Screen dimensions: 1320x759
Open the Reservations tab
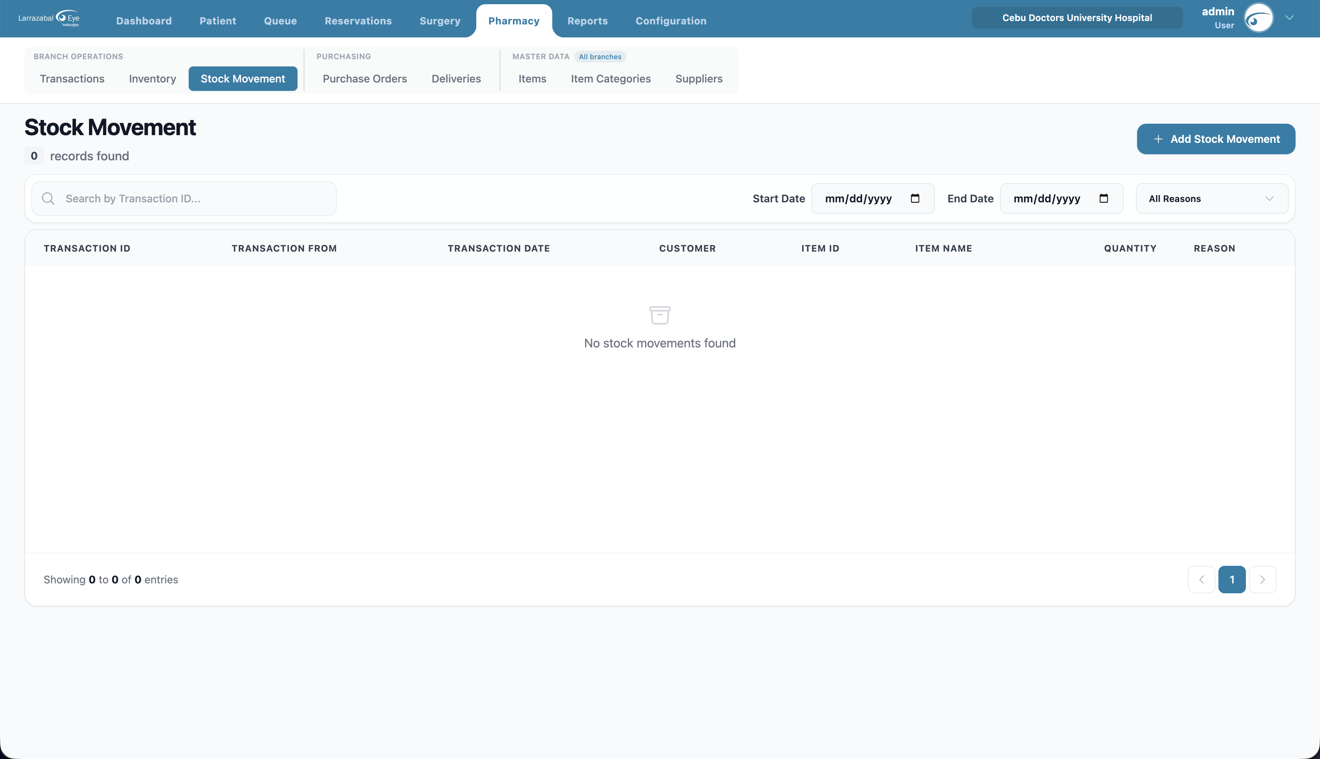tap(358, 21)
